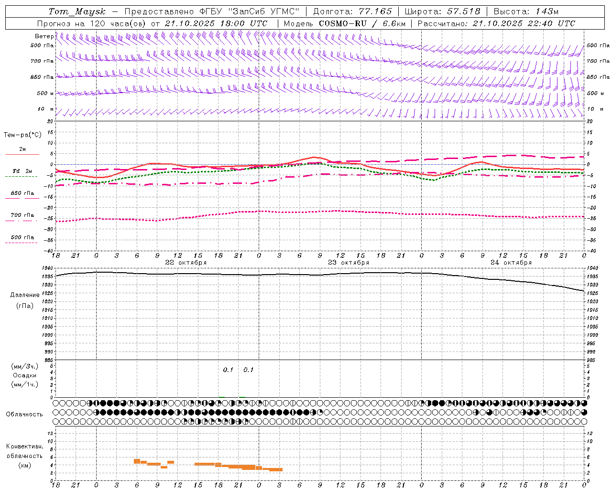Click the 10 м wind level label on left
This screenshot has width=612, height=489.
tap(45, 109)
